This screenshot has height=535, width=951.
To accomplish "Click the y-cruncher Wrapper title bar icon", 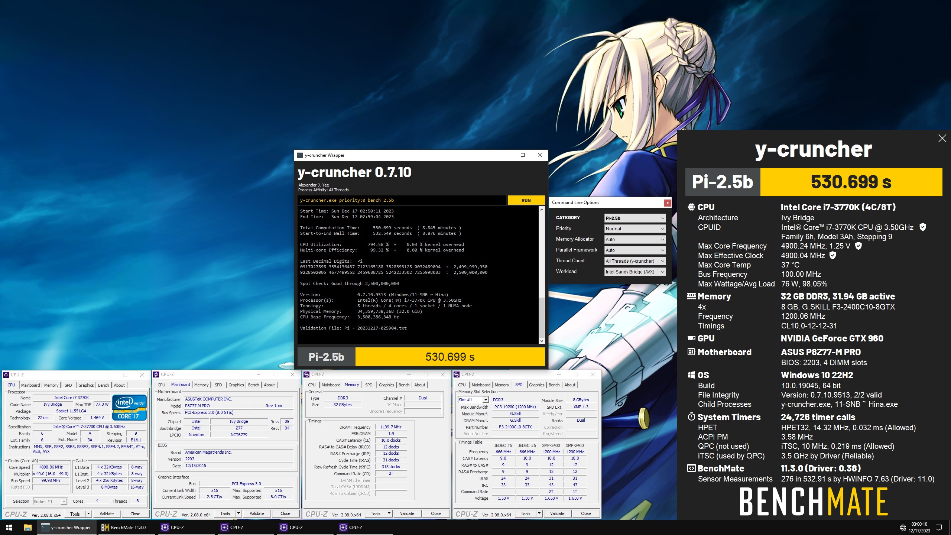I will tap(300, 155).
